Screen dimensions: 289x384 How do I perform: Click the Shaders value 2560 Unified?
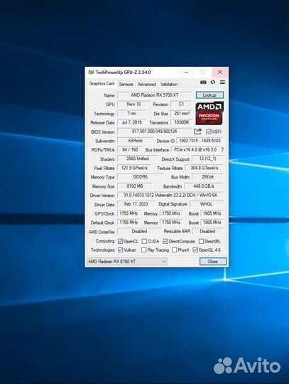[138, 159]
